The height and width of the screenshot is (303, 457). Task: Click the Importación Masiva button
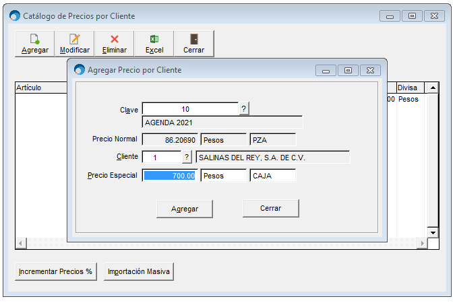[x=139, y=271]
